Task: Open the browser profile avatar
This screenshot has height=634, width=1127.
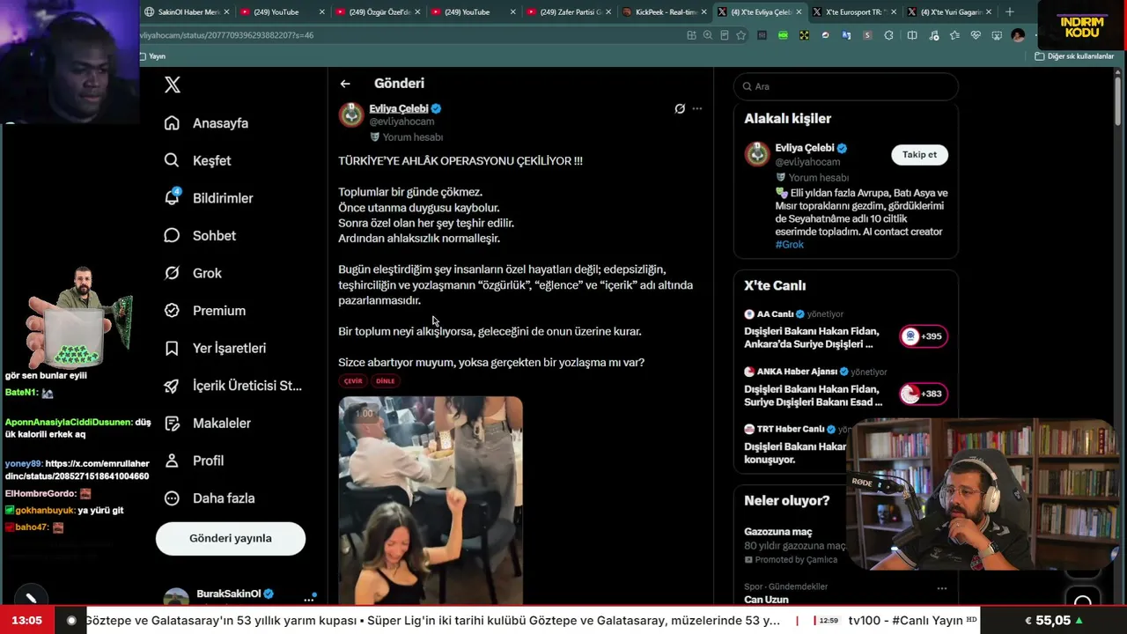Action: point(1018,35)
